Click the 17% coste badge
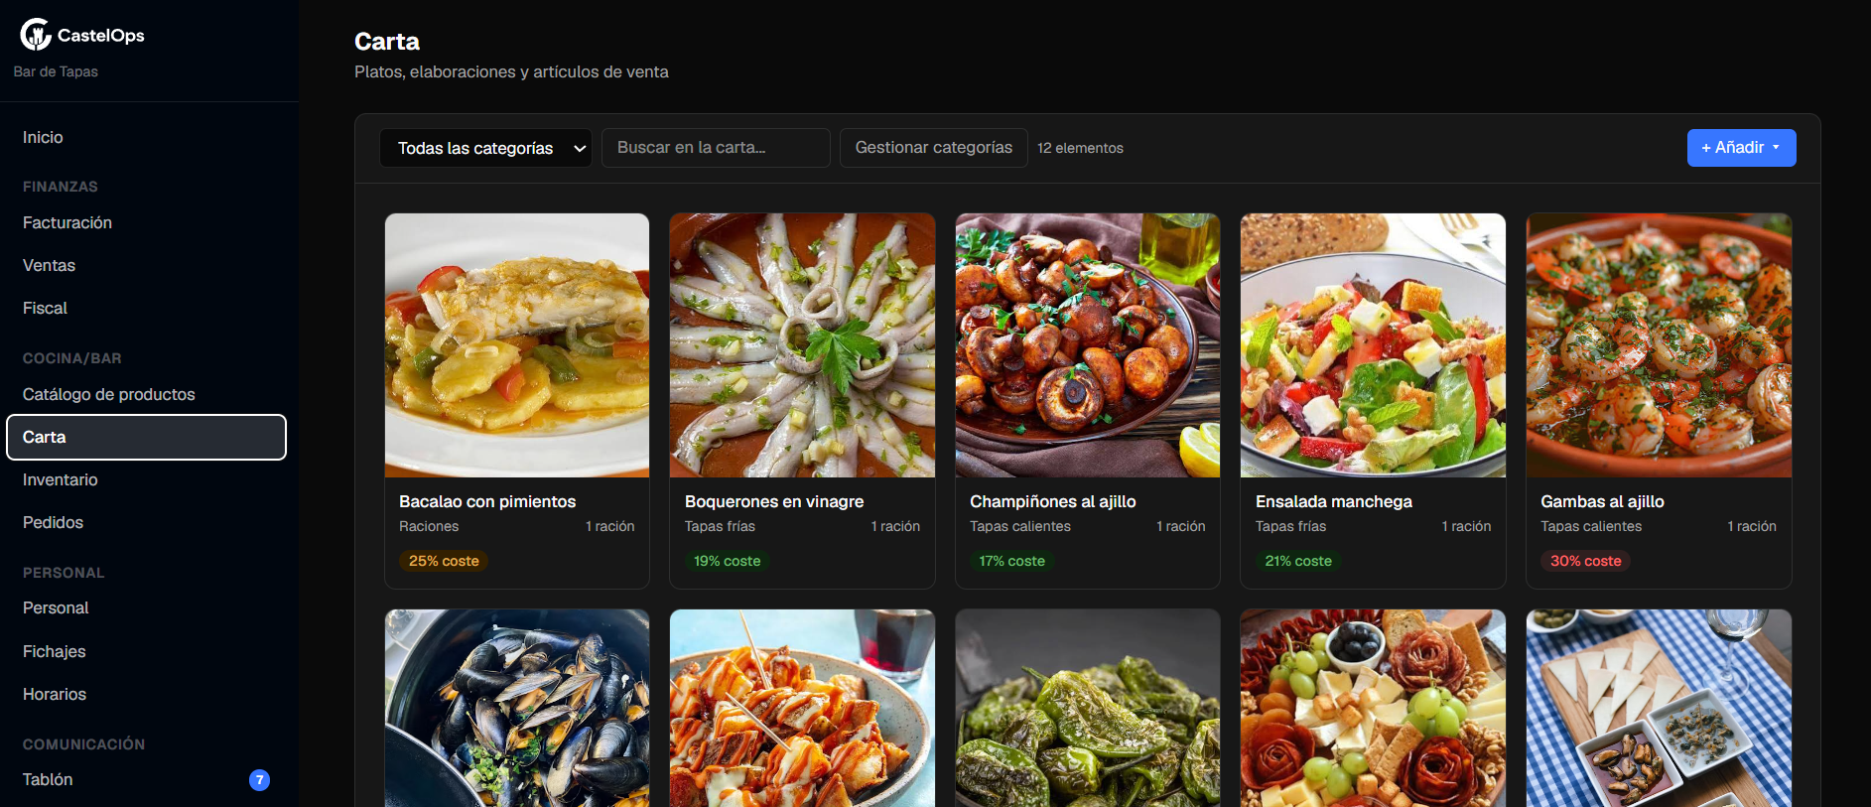This screenshot has width=1871, height=807. pyautogui.click(x=1012, y=561)
